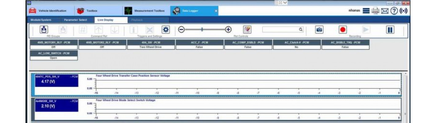Click the Command Plot down arrow
This screenshot has width=436, height=123.
pos(115,30)
